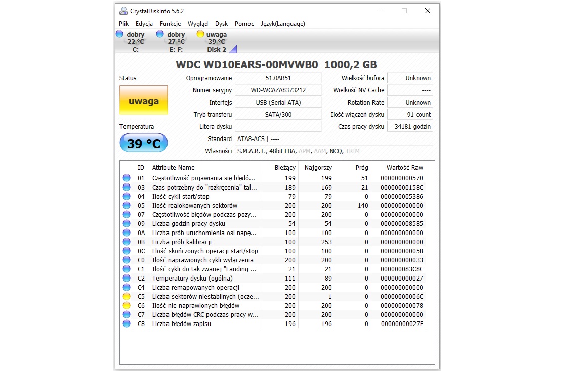Image resolution: width=583 pixels, height=371 pixels.
Task: Select row Liczba godzin pracy dysku
Action: click(273, 223)
